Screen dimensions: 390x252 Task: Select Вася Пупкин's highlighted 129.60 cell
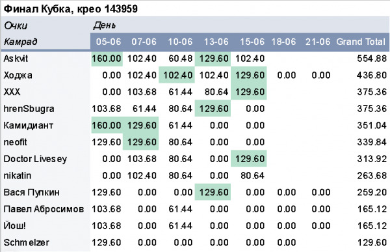coord(213,192)
